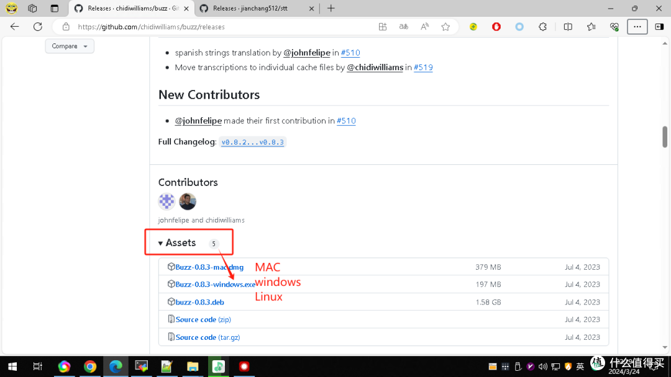671x377 pixels.
Task: Open the app/collections grid icon in address bar
Action: coord(383,27)
